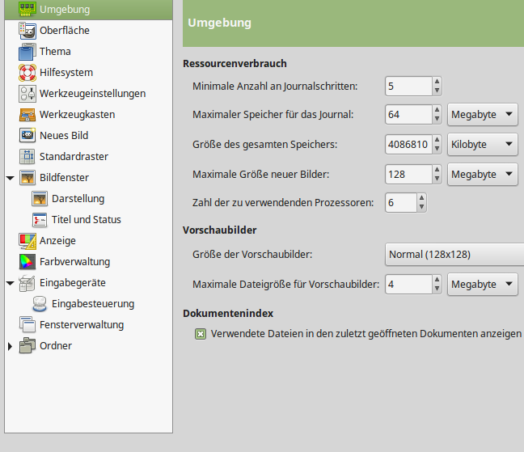Image resolution: width=524 pixels, height=452 pixels.
Task: Click journal memory field showing 64
Action: pyautogui.click(x=408, y=115)
